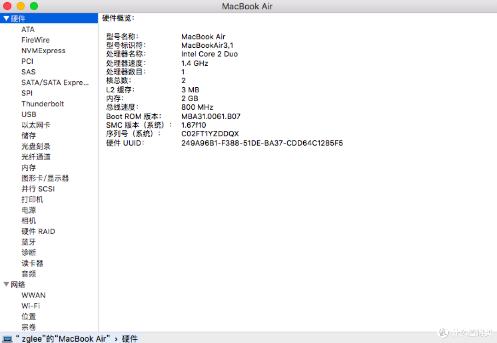Select FireWire in the sidebar
Screen dimensions: 497x343
[x=35, y=40]
